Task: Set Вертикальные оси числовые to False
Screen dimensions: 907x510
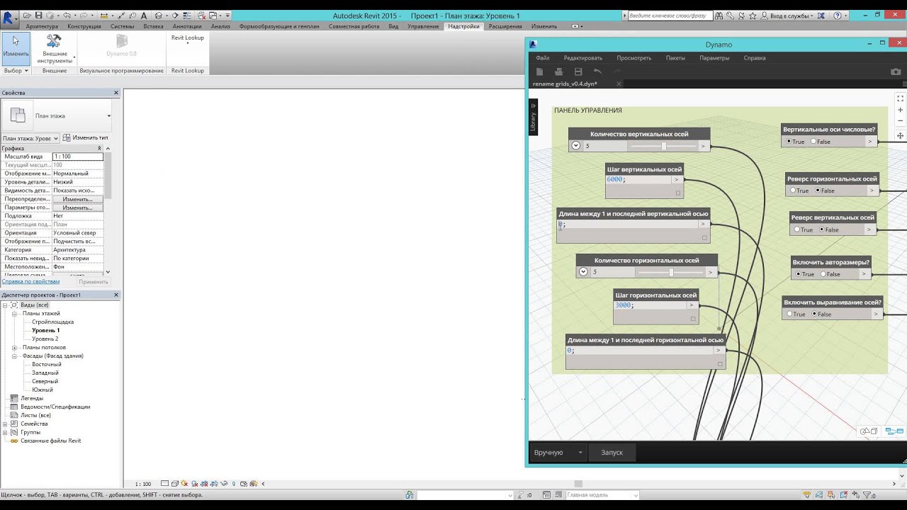Action: [813, 142]
